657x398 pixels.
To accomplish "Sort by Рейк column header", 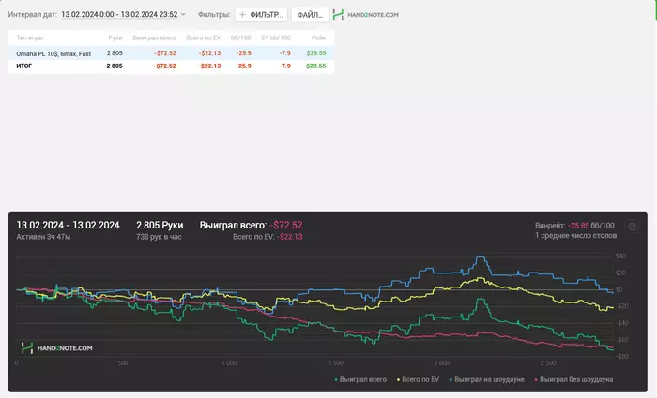I will click(318, 37).
